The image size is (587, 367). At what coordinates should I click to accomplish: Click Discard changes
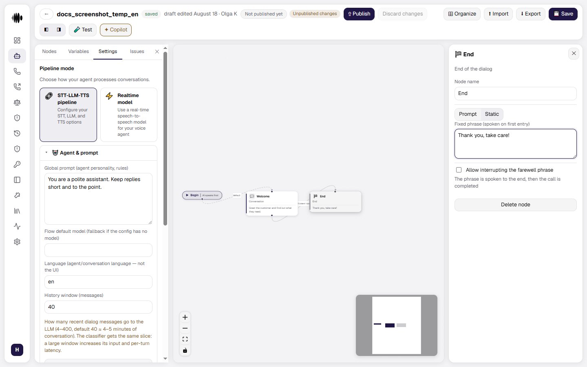402,14
